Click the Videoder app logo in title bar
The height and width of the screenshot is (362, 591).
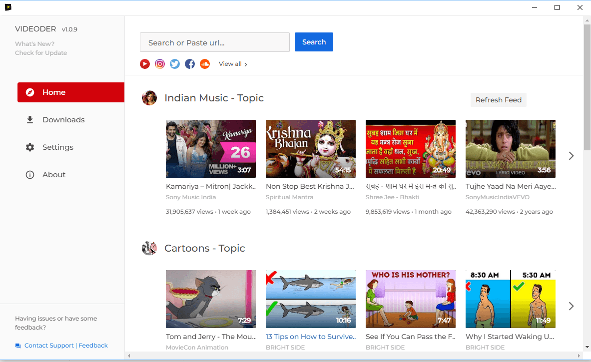pyautogui.click(x=8, y=7)
